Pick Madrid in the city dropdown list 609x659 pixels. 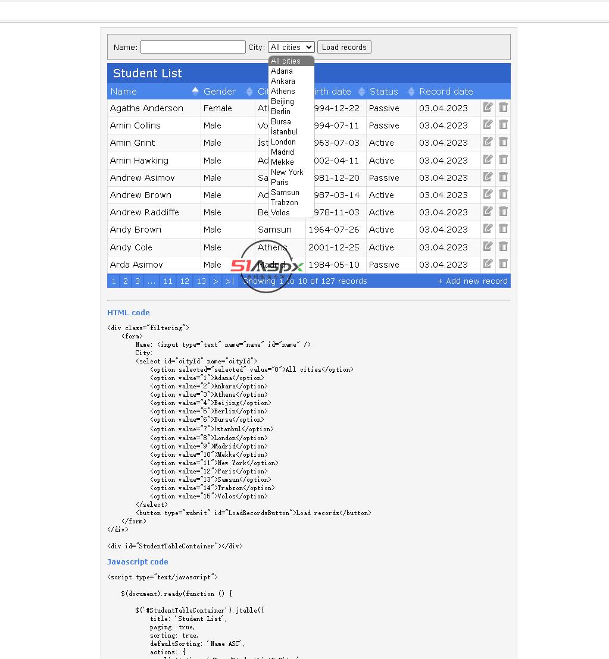click(x=291, y=152)
